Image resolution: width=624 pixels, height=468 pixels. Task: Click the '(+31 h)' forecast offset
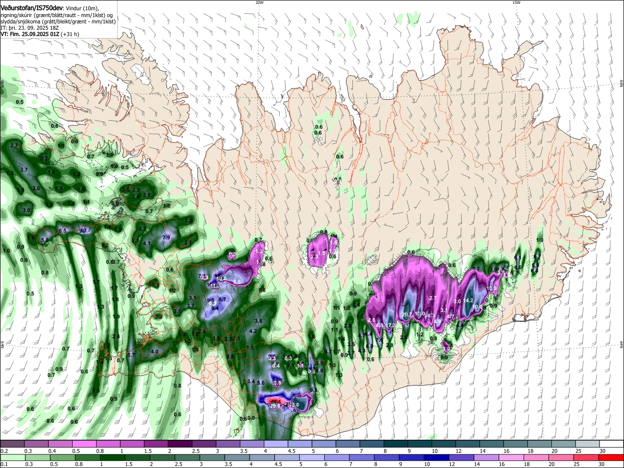tap(70, 34)
